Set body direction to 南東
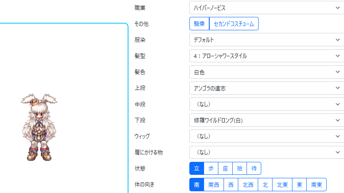 (316, 185)
